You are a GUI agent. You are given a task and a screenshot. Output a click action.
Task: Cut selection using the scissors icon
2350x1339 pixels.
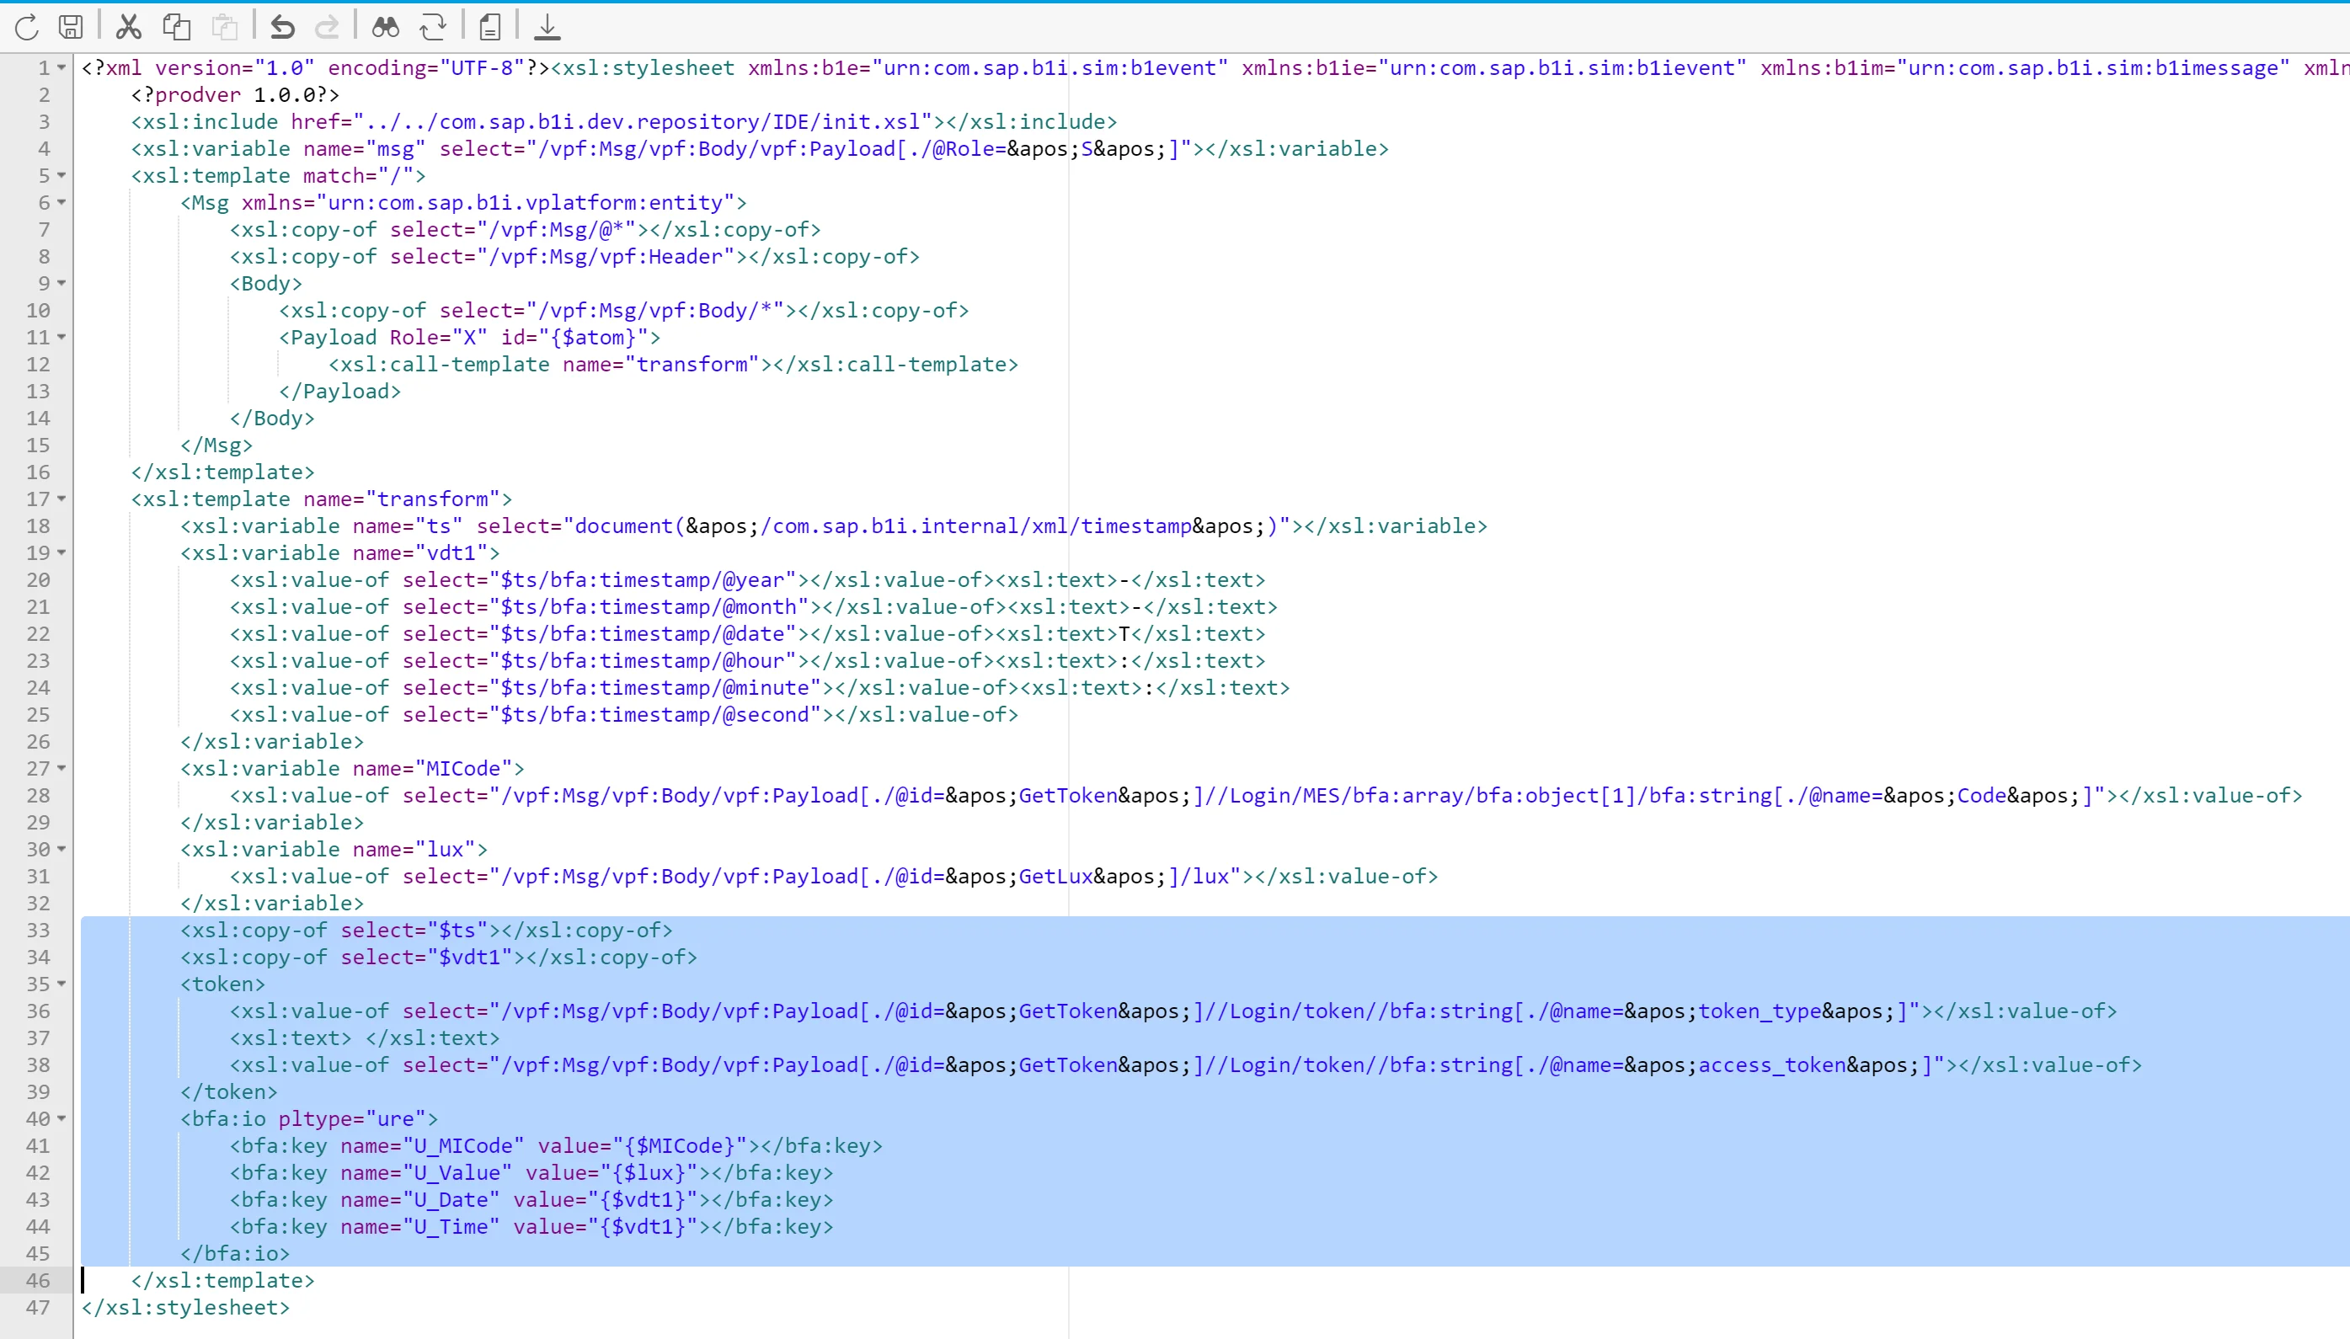129,28
